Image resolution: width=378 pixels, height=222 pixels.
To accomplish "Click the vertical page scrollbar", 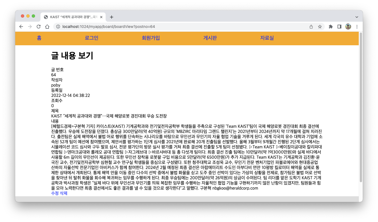I will click(361, 107).
